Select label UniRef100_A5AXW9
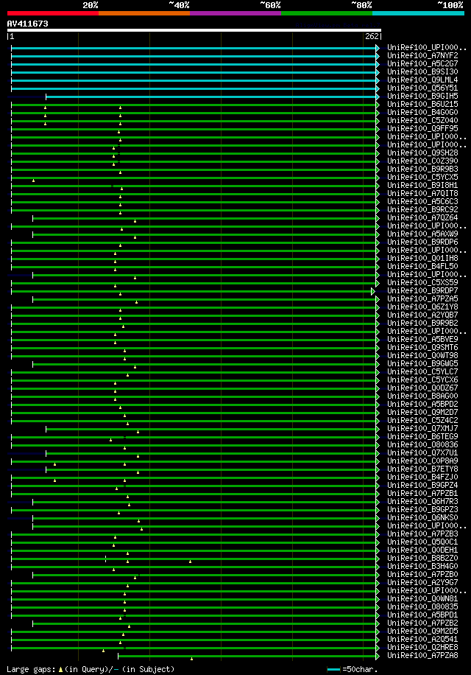 [422, 234]
